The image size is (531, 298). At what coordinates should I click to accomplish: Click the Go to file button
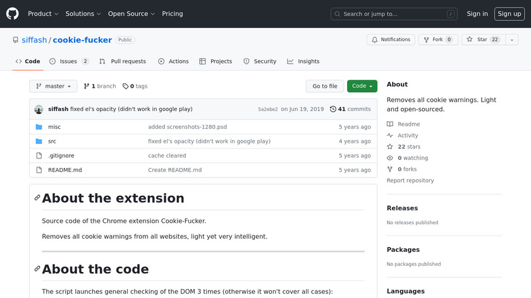325,86
